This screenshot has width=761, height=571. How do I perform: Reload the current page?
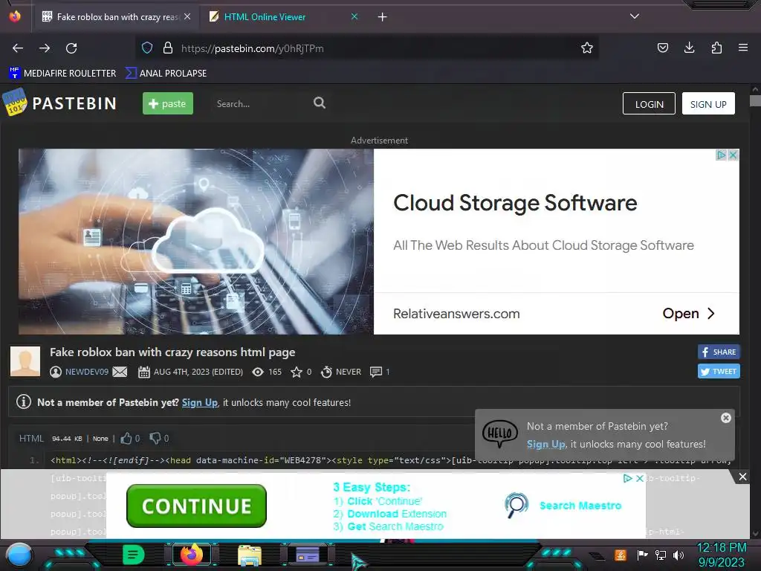71,48
